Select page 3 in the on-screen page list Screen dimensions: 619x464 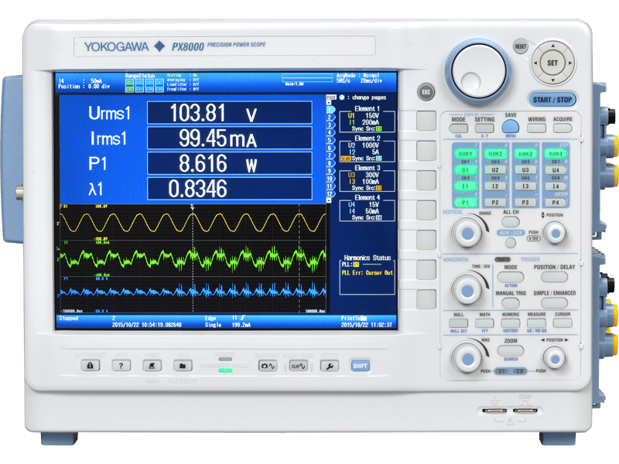[x=330, y=125]
